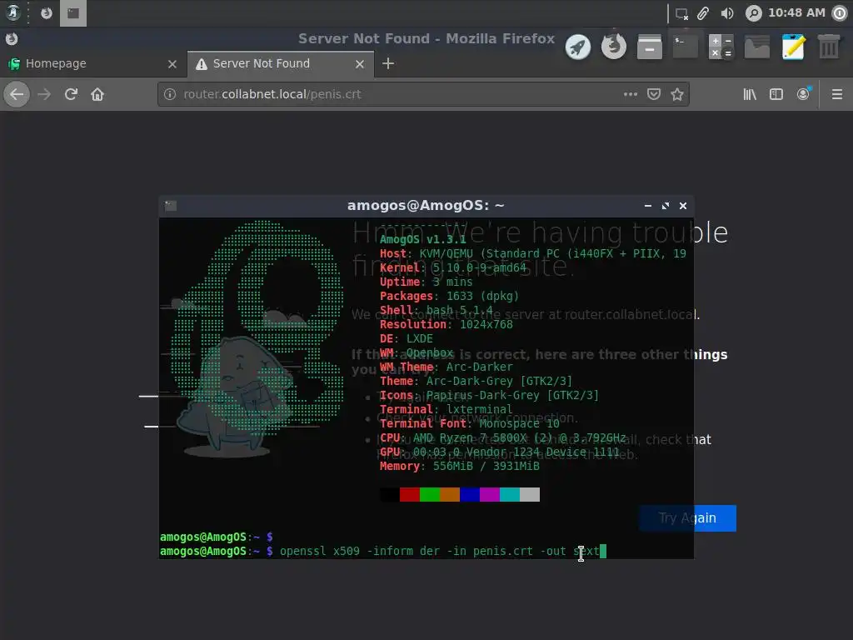Open the Firefox hamburger menu
853x640 pixels.
(x=837, y=94)
